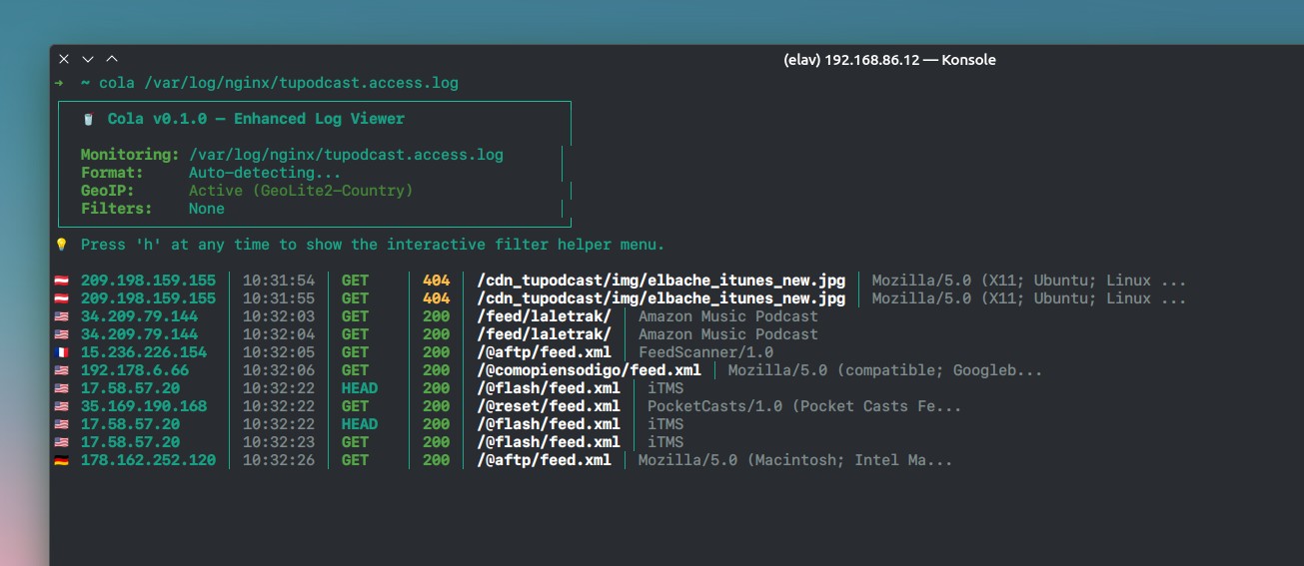Click the US flag in the 10:32:23 row
Viewport: 1304px width, 566px height.
coord(62,442)
